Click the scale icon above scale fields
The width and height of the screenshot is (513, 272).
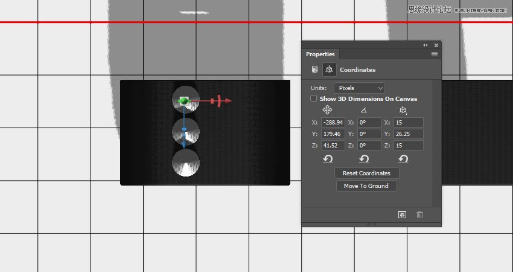pos(403,109)
